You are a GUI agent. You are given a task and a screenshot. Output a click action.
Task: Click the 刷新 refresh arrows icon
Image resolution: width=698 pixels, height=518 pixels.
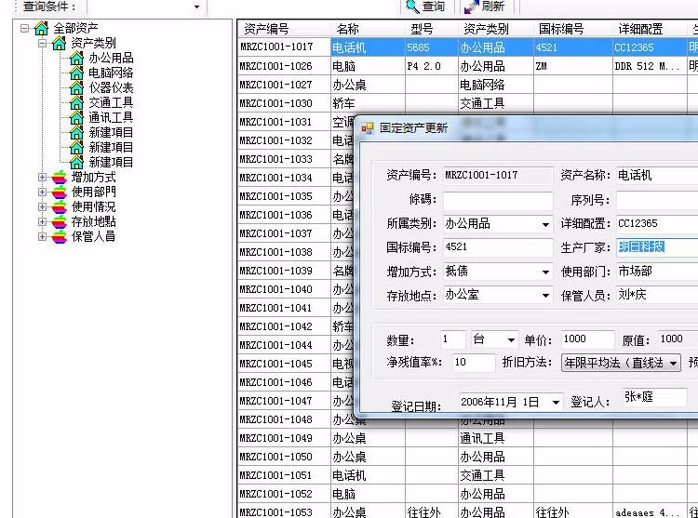472,7
